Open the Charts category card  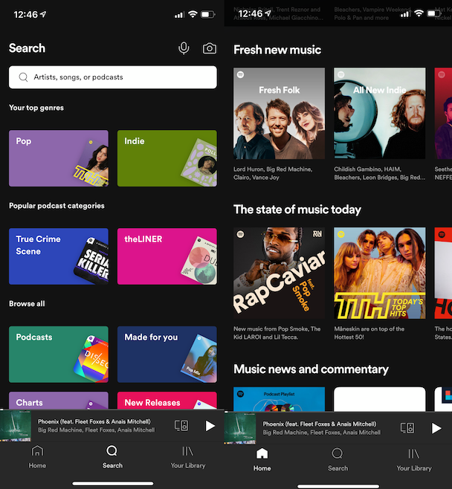(59, 401)
